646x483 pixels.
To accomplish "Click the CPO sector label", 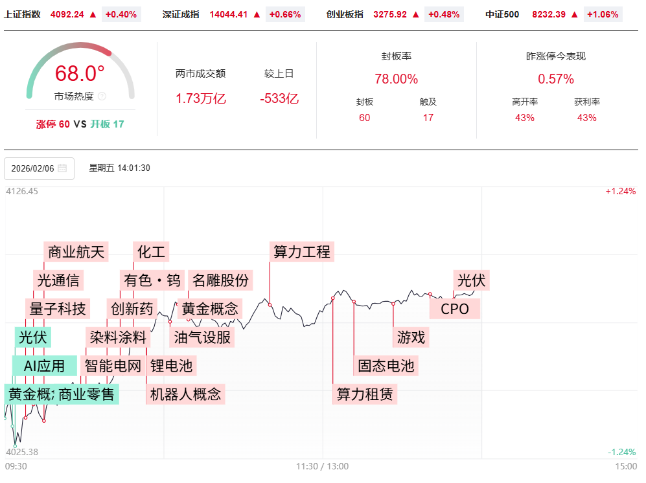I will tap(455, 309).
